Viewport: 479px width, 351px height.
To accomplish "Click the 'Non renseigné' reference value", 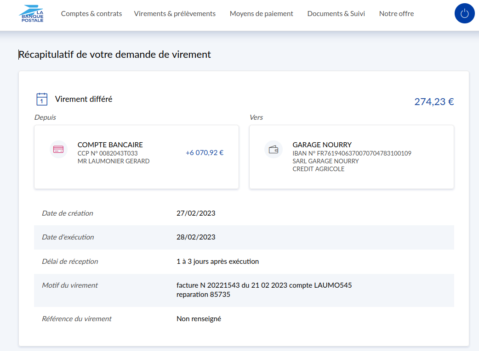I will click(199, 319).
